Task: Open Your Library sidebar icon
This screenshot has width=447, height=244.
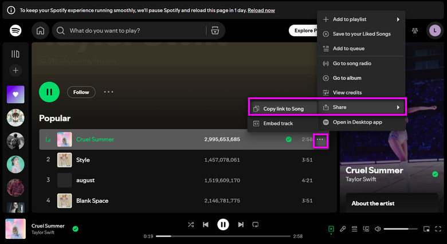Action: 15,54
